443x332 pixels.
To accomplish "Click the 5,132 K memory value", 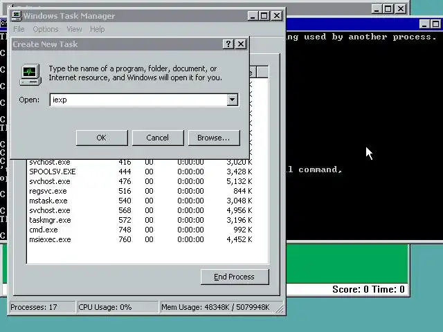I will pos(239,181).
